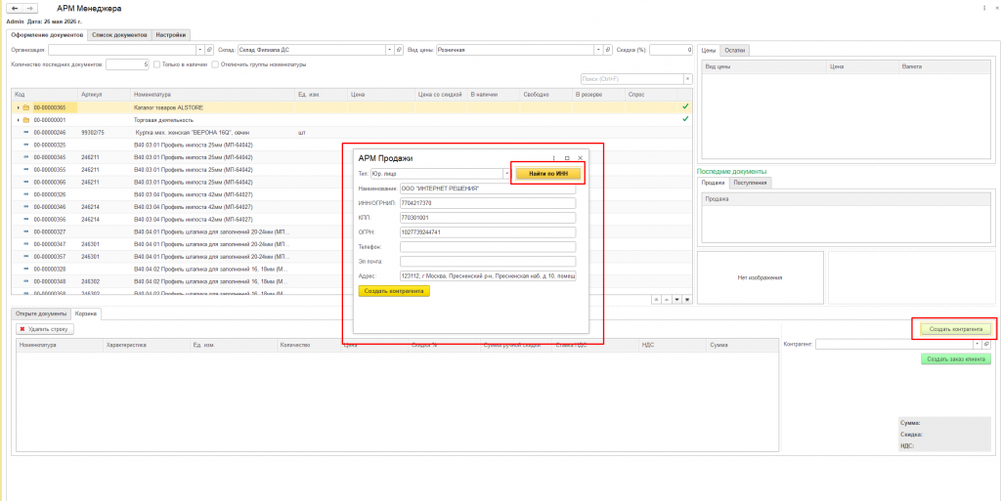Click the folder icon of row 00-00000365

[26, 107]
